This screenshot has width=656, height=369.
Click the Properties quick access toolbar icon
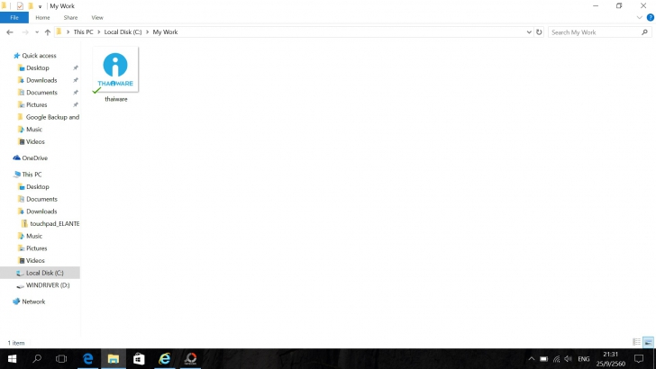[20, 6]
